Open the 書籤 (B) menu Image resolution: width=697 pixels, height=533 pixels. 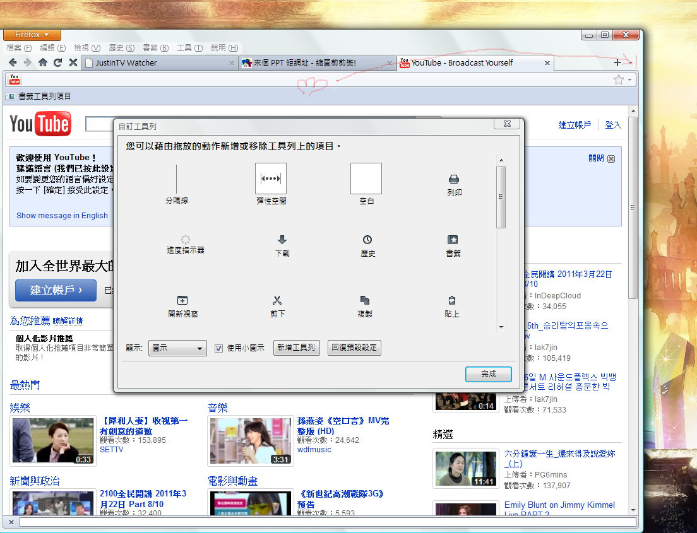pos(155,47)
